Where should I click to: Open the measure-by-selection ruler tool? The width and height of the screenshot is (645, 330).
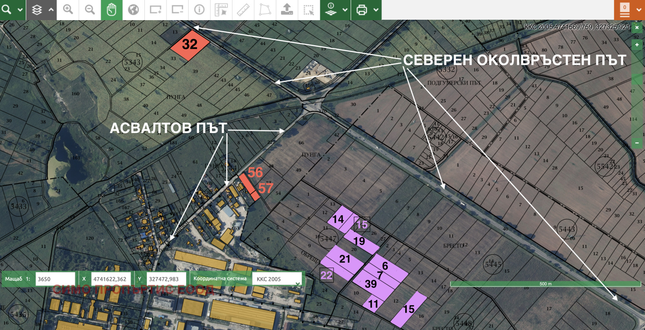tap(221, 10)
